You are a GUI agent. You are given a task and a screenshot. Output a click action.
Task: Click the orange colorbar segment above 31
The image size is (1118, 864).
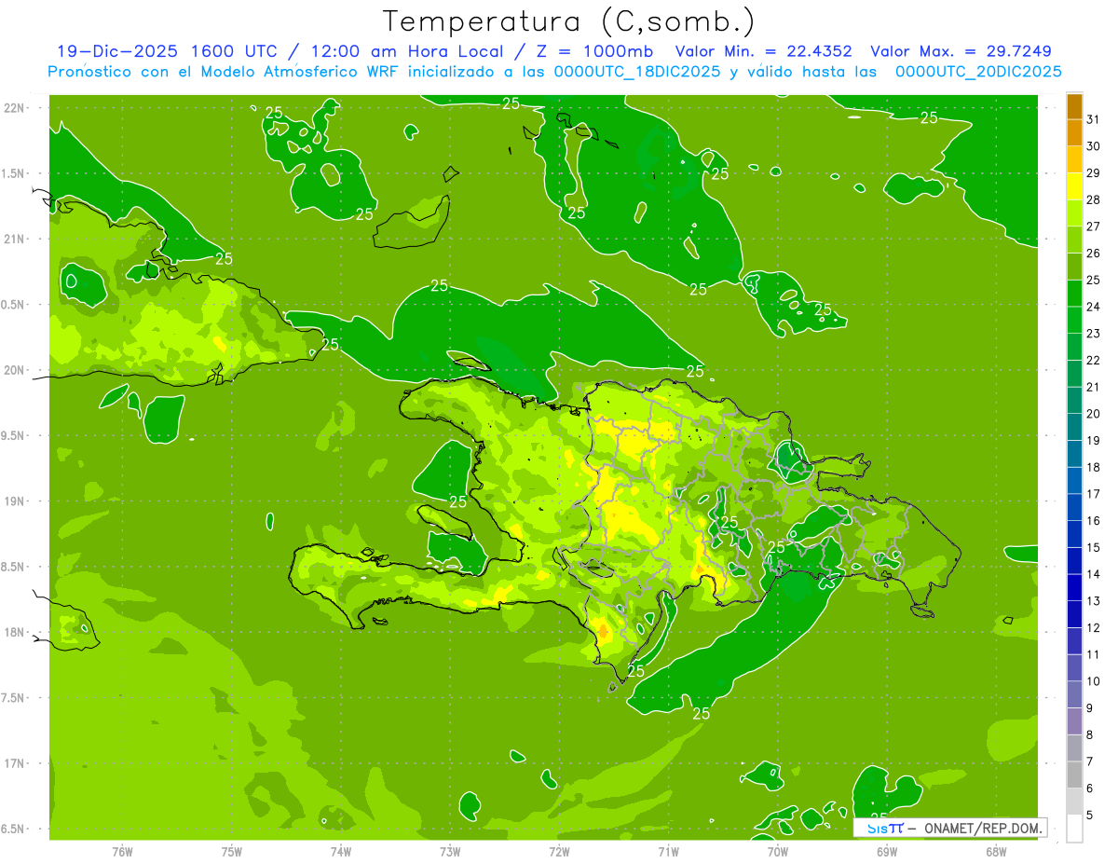coord(1074,106)
